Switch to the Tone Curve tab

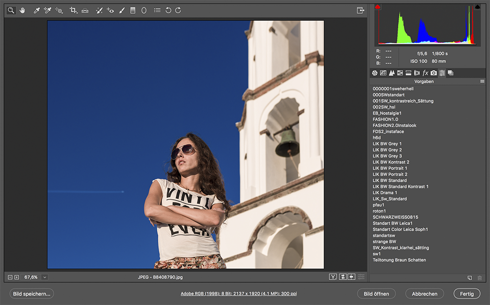[x=383, y=73]
